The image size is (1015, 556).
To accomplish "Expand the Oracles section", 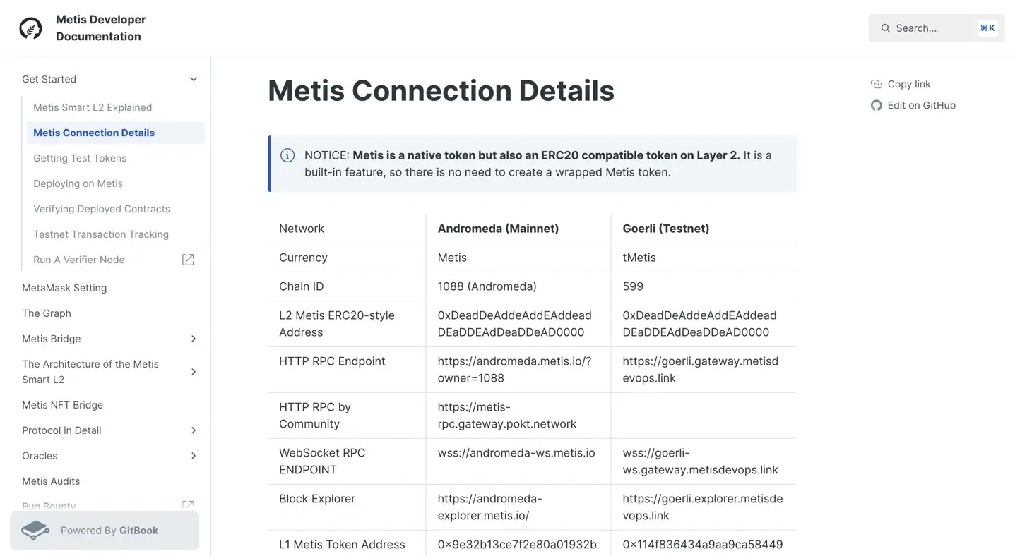I will point(193,456).
